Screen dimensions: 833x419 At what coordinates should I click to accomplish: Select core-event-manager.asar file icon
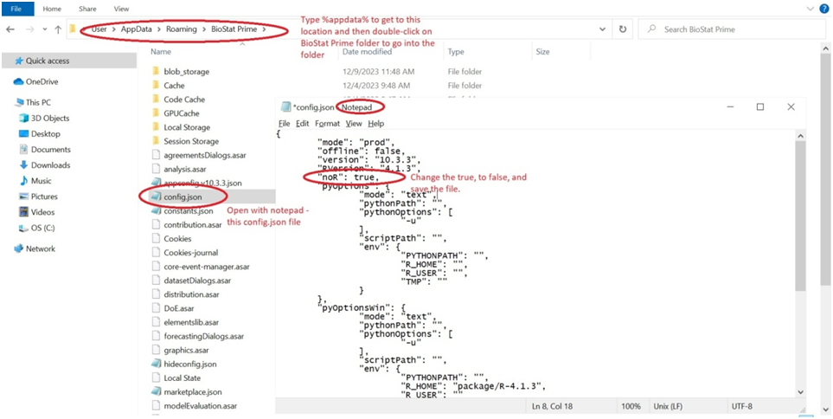[156, 267]
